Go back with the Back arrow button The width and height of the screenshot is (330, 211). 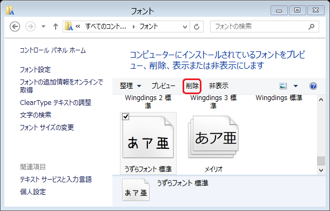[x=15, y=27]
